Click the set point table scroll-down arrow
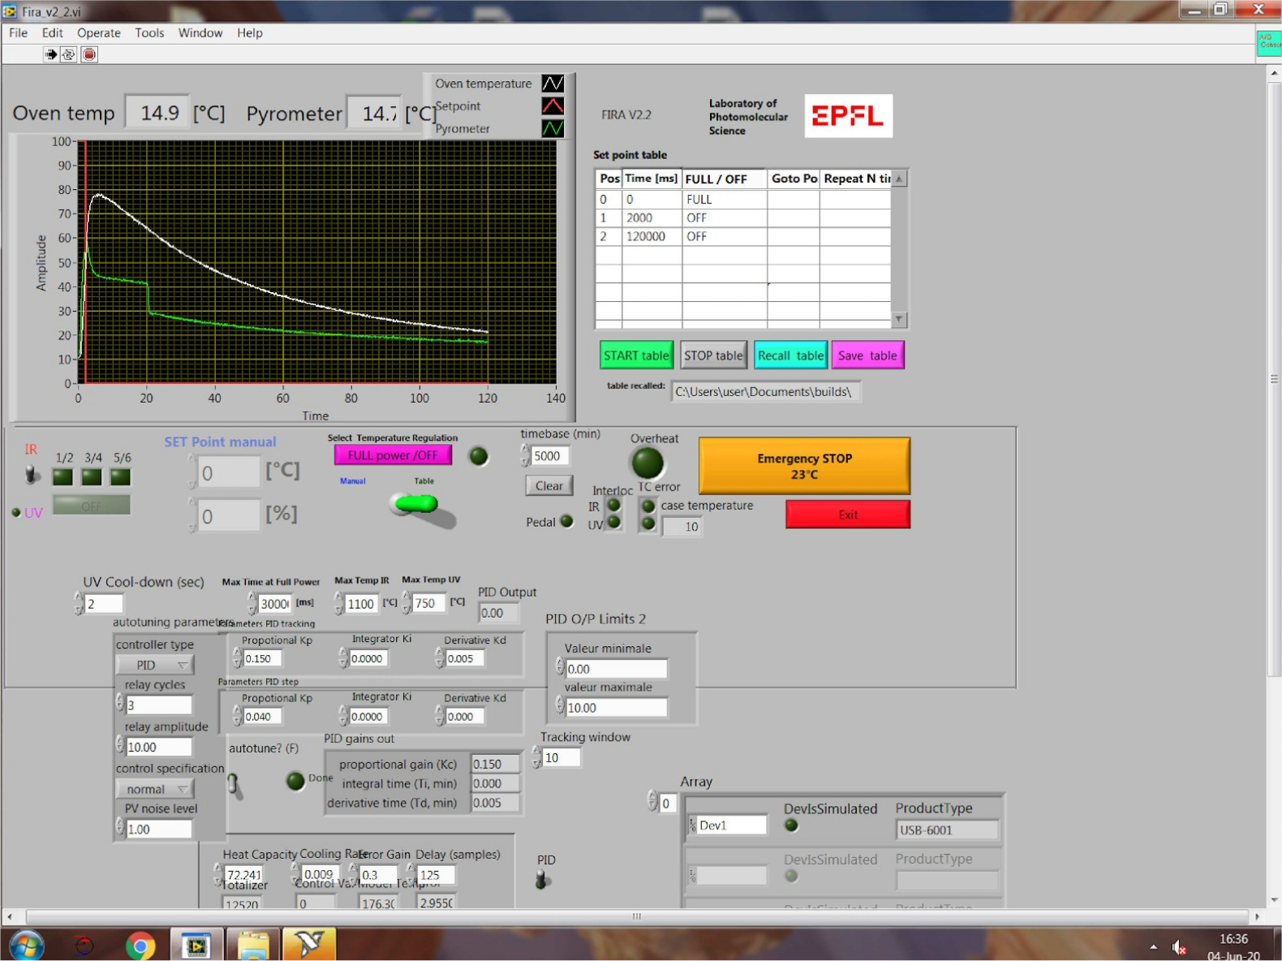Screen dimensions: 1282x961 (899, 320)
